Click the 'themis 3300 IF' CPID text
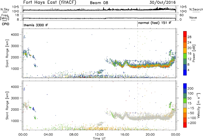The image size is (203, 140). tap(36, 25)
